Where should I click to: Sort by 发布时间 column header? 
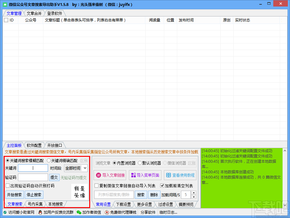pyautogui.click(x=199, y=20)
